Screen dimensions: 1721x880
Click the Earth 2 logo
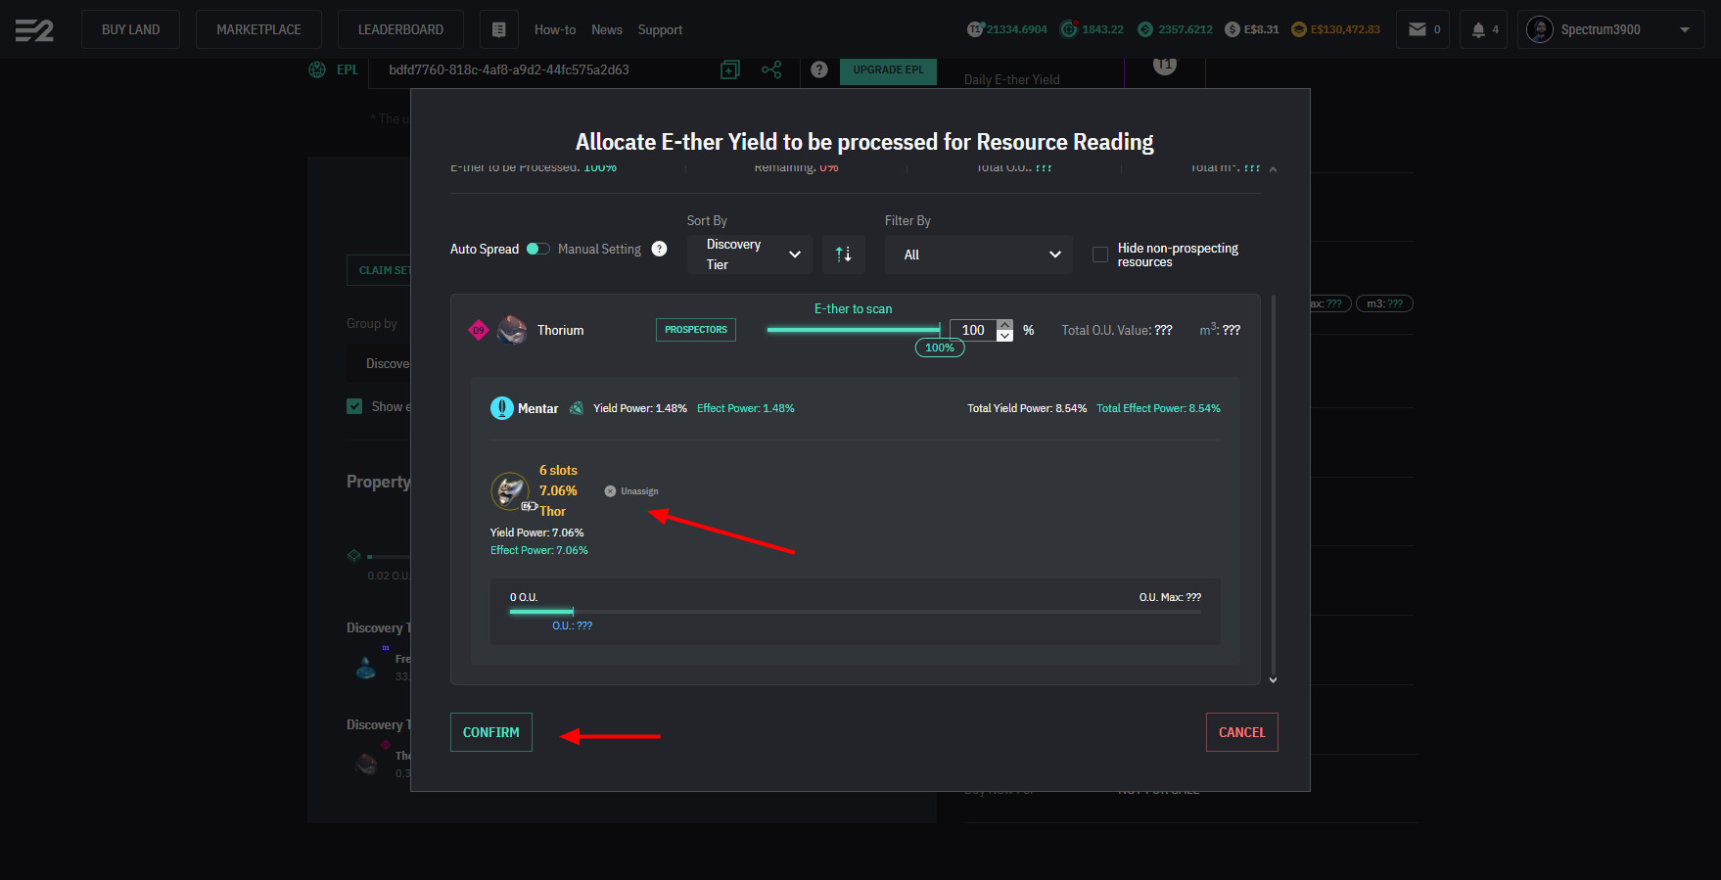click(x=34, y=30)
